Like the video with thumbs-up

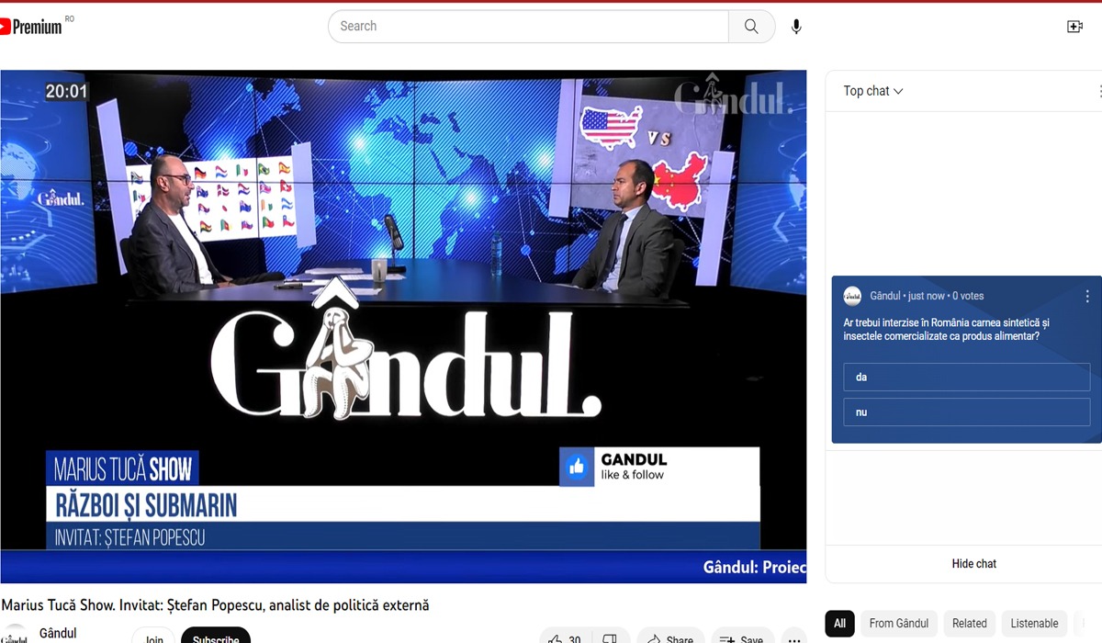tap(565, 637)
